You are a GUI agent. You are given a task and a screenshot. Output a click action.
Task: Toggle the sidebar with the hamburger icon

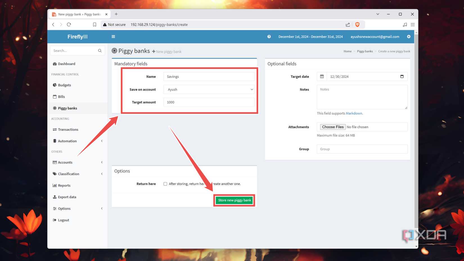click(113, 37)
